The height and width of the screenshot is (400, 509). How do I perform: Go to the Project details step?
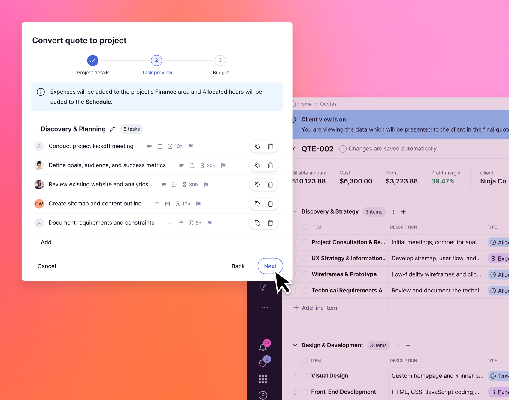tap(93, 60)
